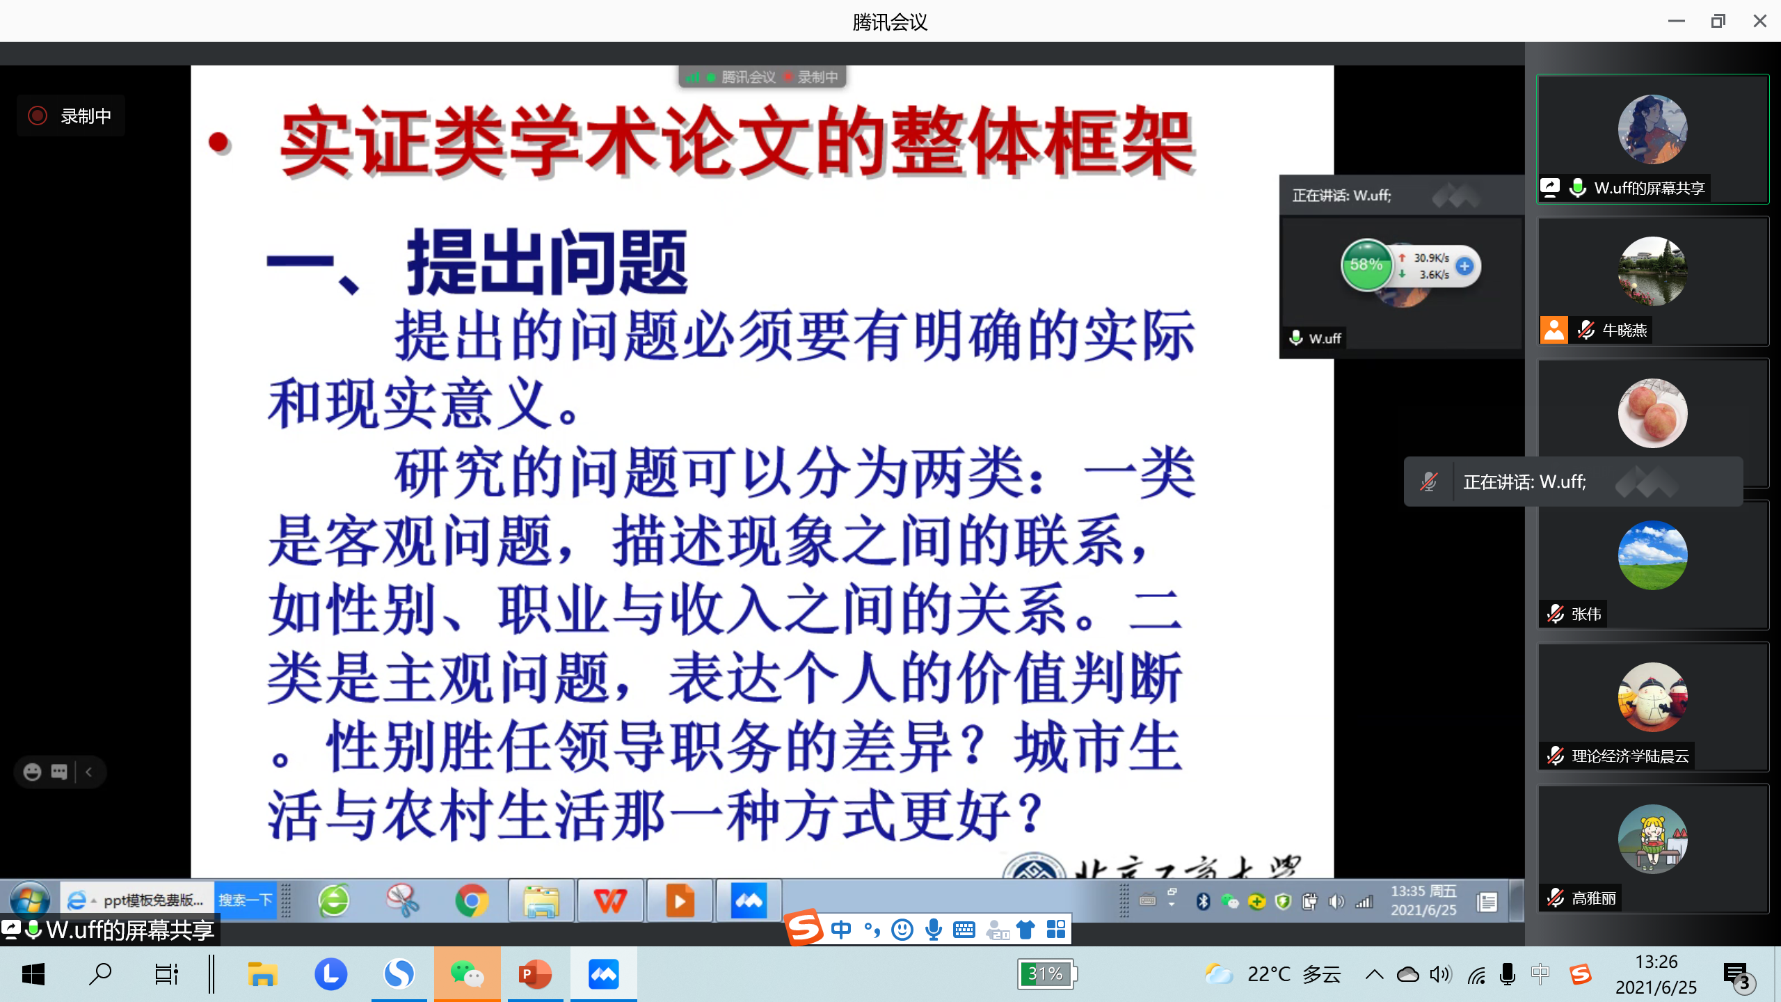Open notification center with 3 notifications
The image size is (1781, 1002).
click(x=1737, y=974)
